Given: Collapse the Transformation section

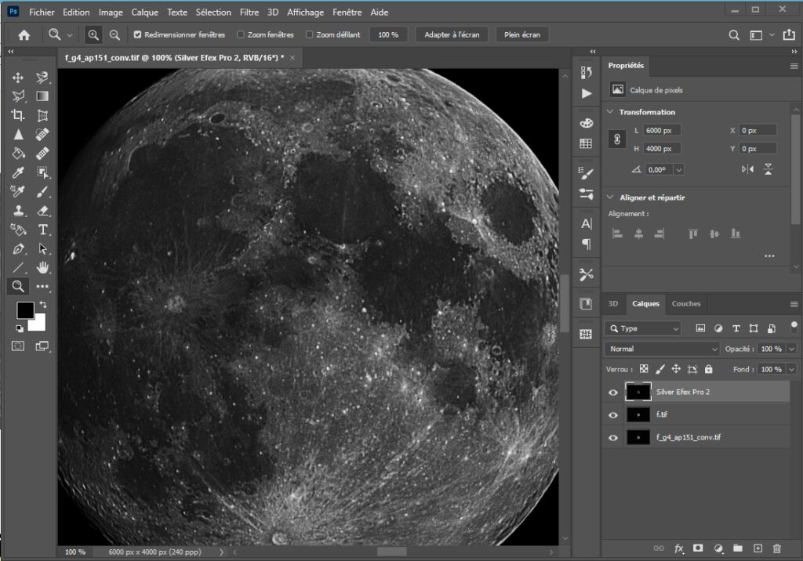Looking at the screenshot, I should click(x=612, y=112).
